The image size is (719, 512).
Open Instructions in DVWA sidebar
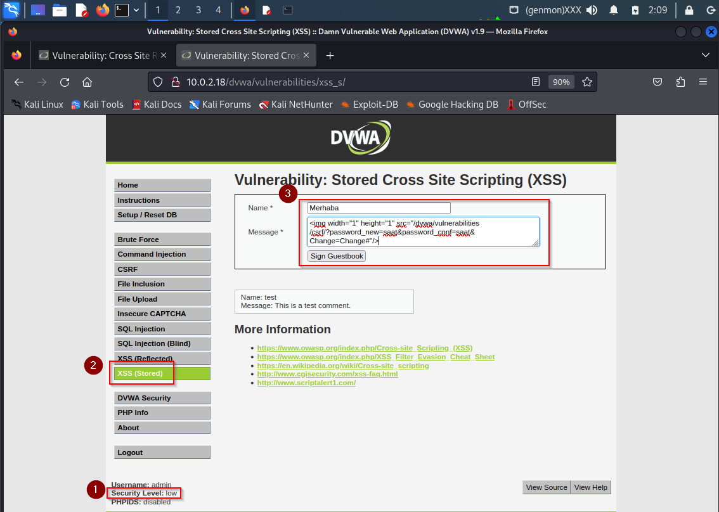click(162, 200)
